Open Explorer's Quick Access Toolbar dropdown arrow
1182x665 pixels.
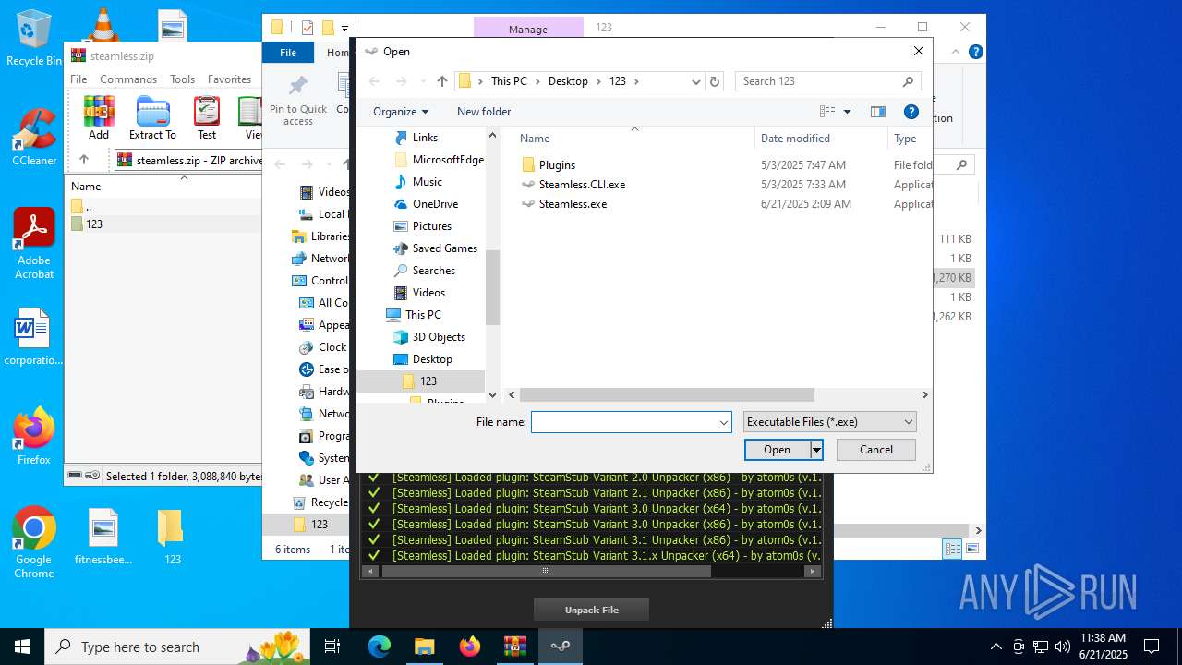[x=344, y=28]
